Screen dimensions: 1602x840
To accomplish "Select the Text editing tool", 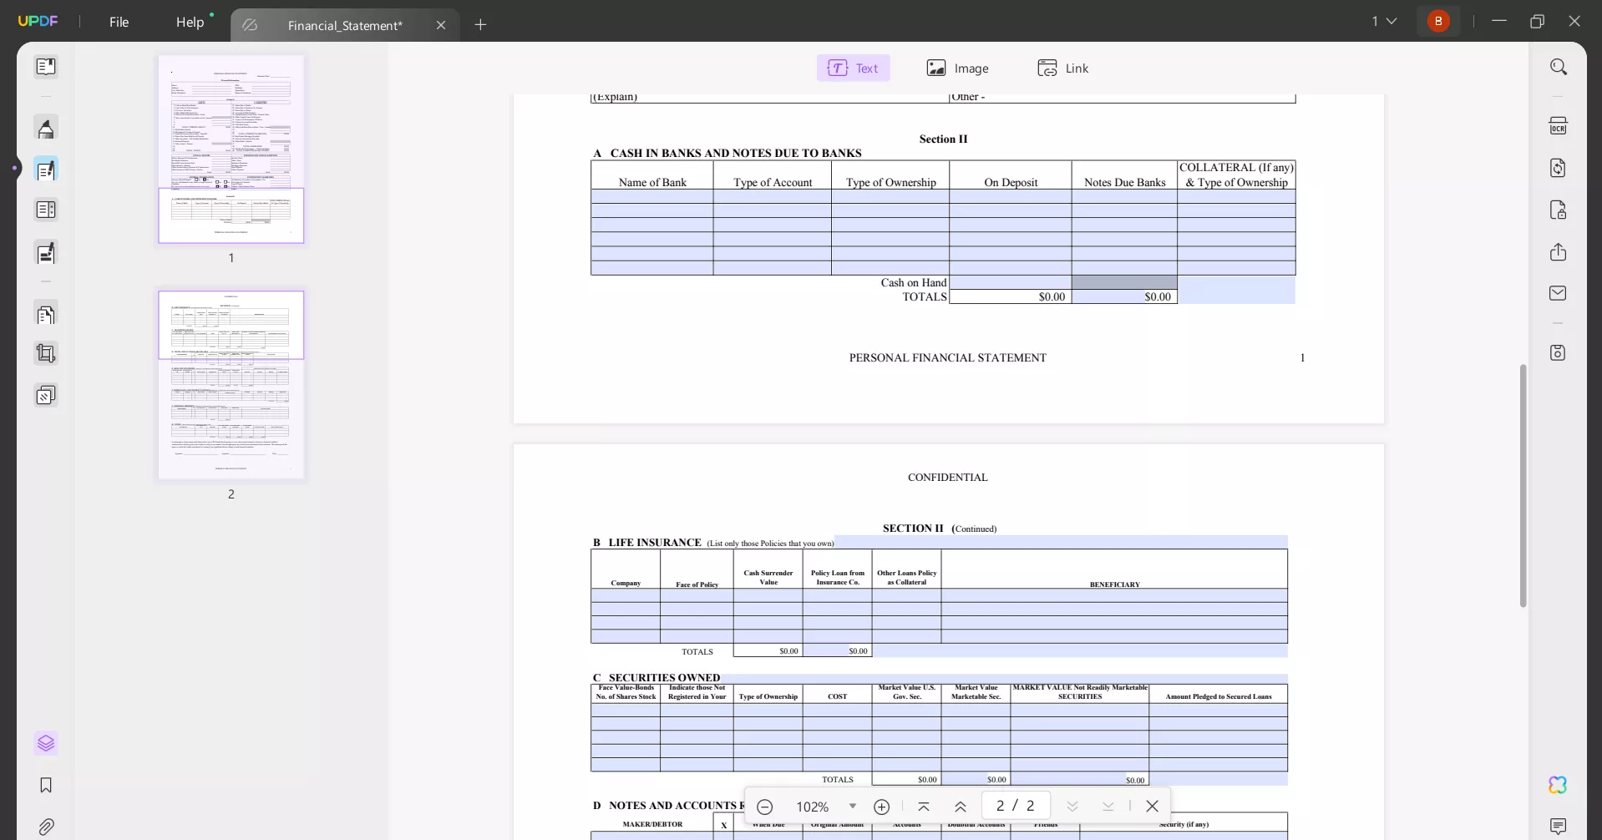I will pos(853,68).
